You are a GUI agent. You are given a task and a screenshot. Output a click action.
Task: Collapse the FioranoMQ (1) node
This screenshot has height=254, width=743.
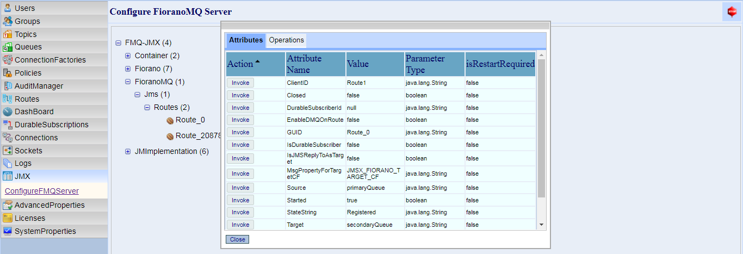coord(128,82)
